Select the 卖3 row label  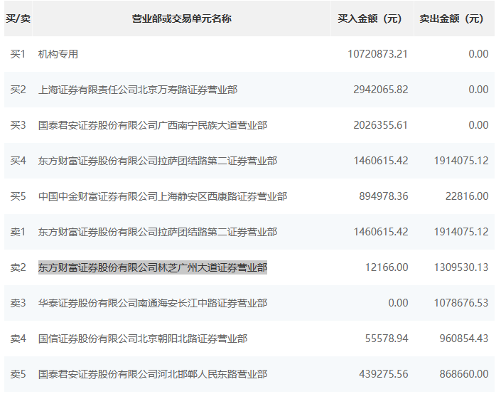coord(18,303)
